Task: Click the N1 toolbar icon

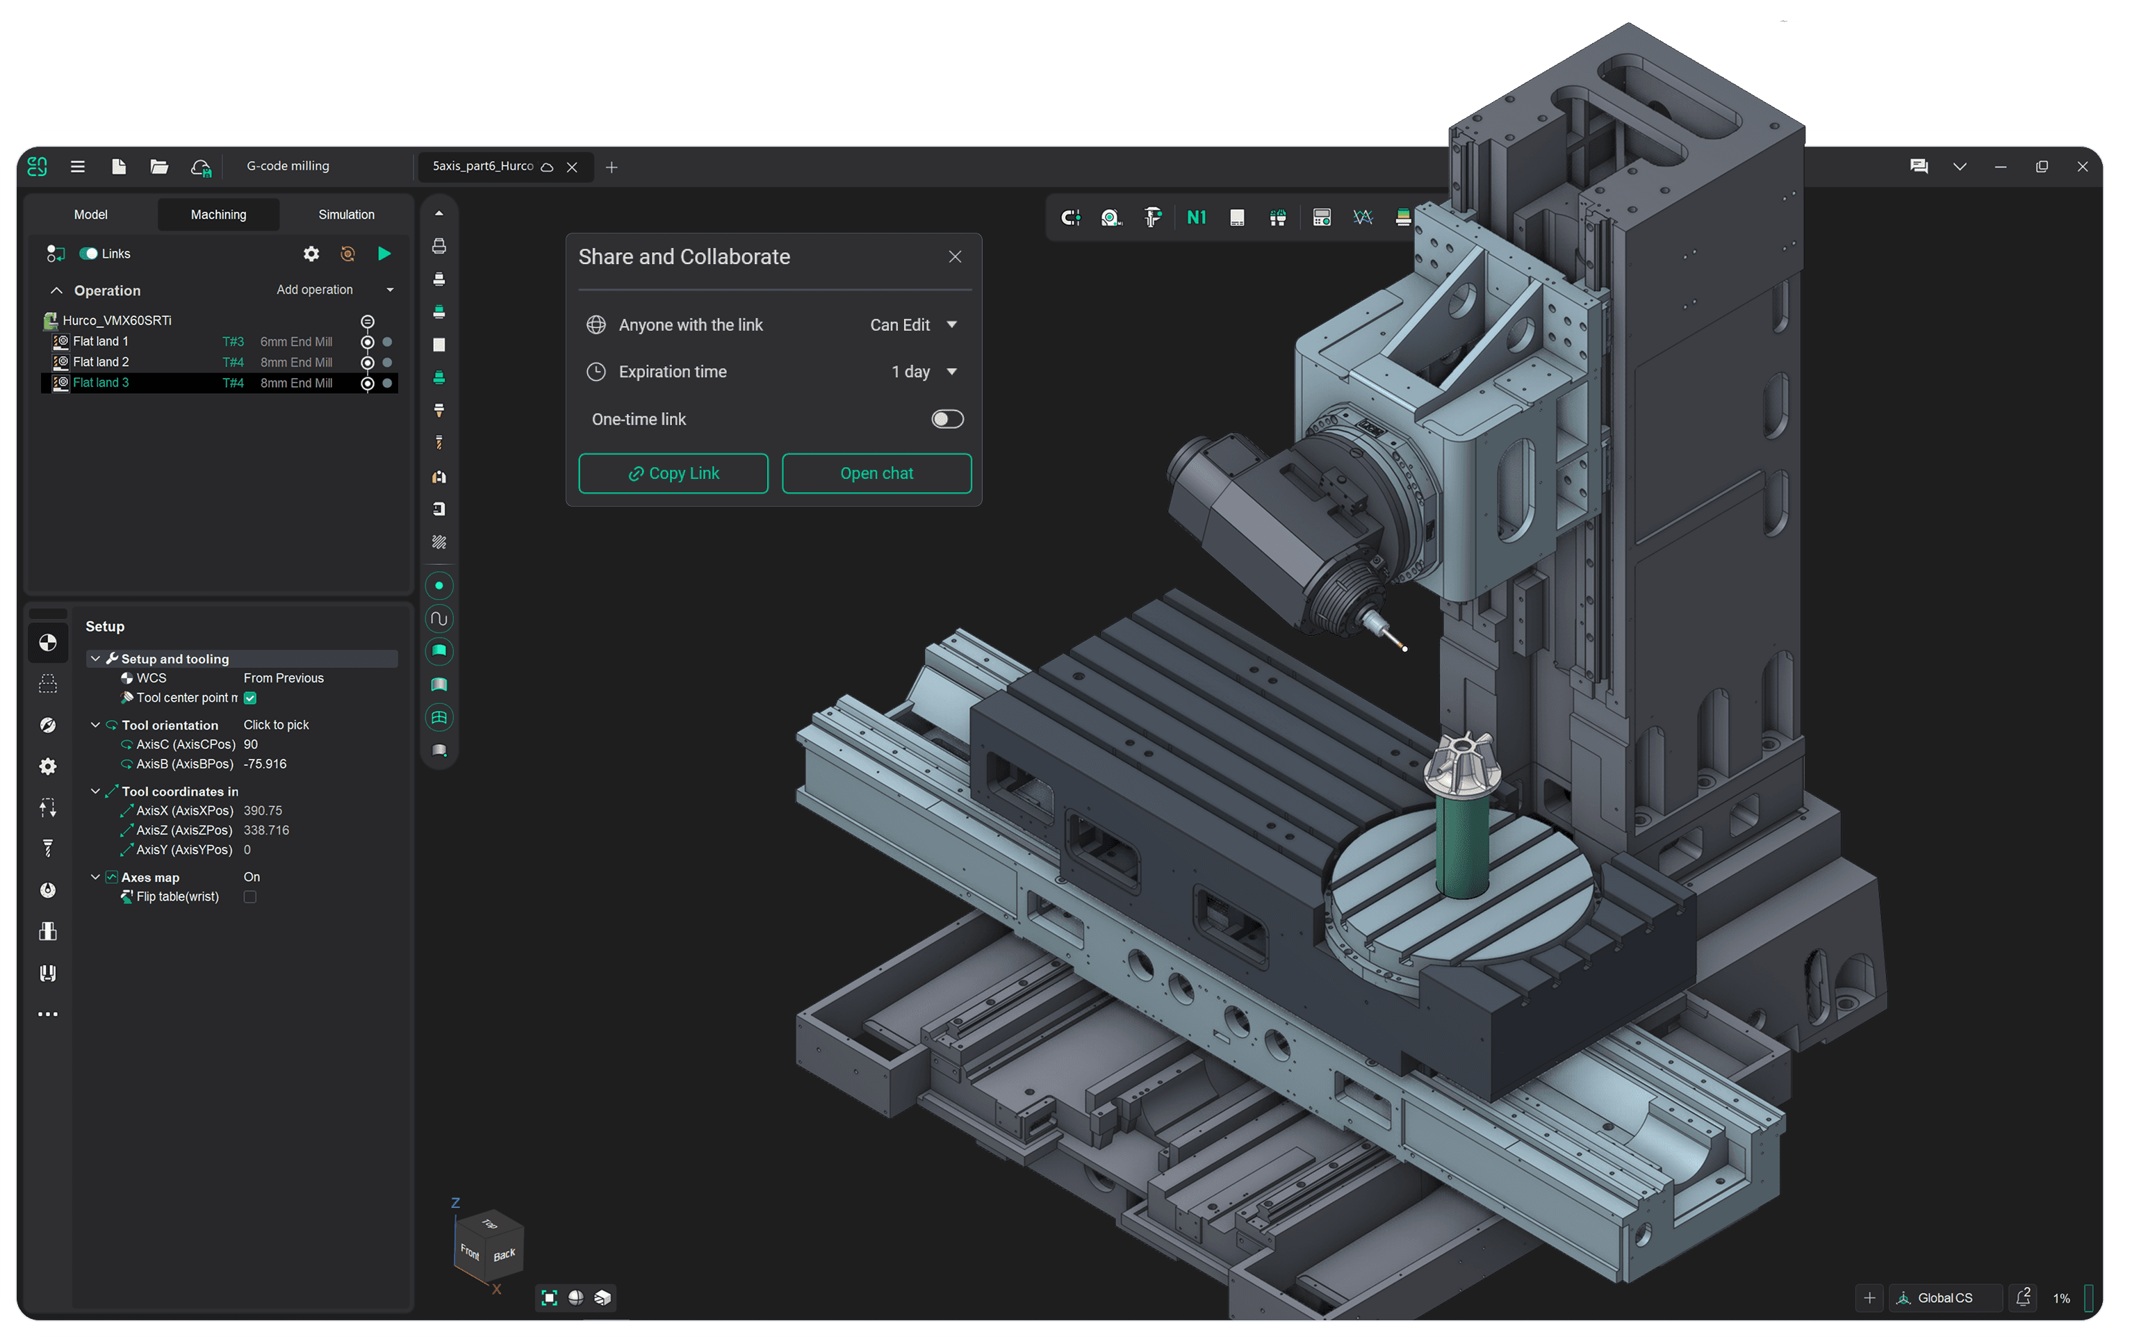Action: (1195, 218)
